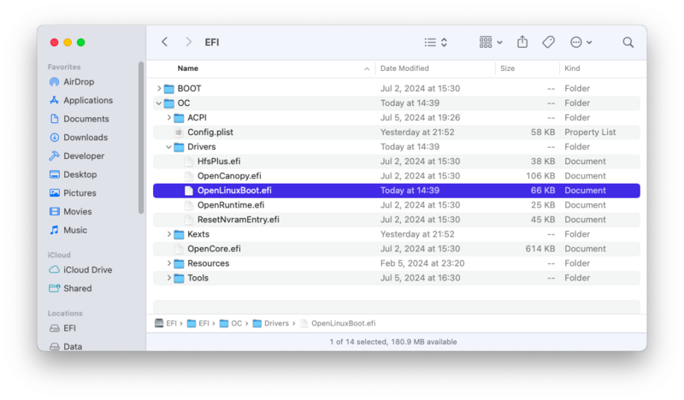The height and width of the screenshot is (400, 684).
Task: Click 'Feb 5, 2024 at 23:20' date
Action: 422,263
